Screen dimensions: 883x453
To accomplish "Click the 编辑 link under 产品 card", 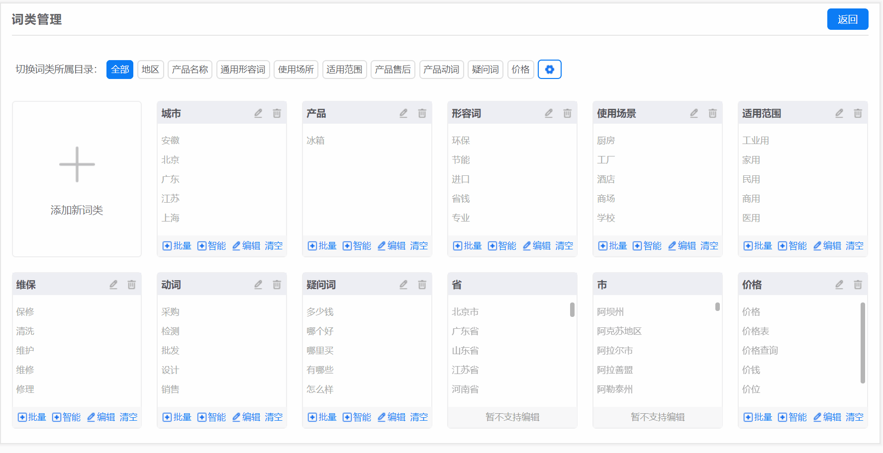I will pos(395,245).
